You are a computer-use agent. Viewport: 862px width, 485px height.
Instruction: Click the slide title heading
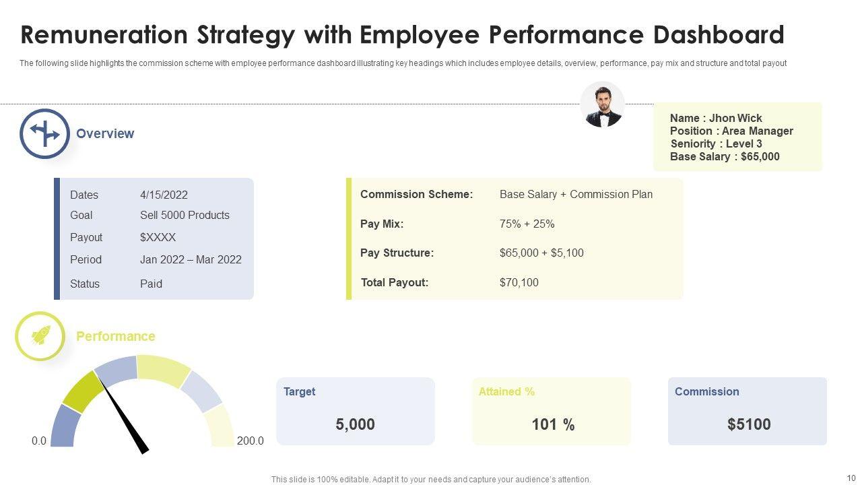(x=402, y=34)
